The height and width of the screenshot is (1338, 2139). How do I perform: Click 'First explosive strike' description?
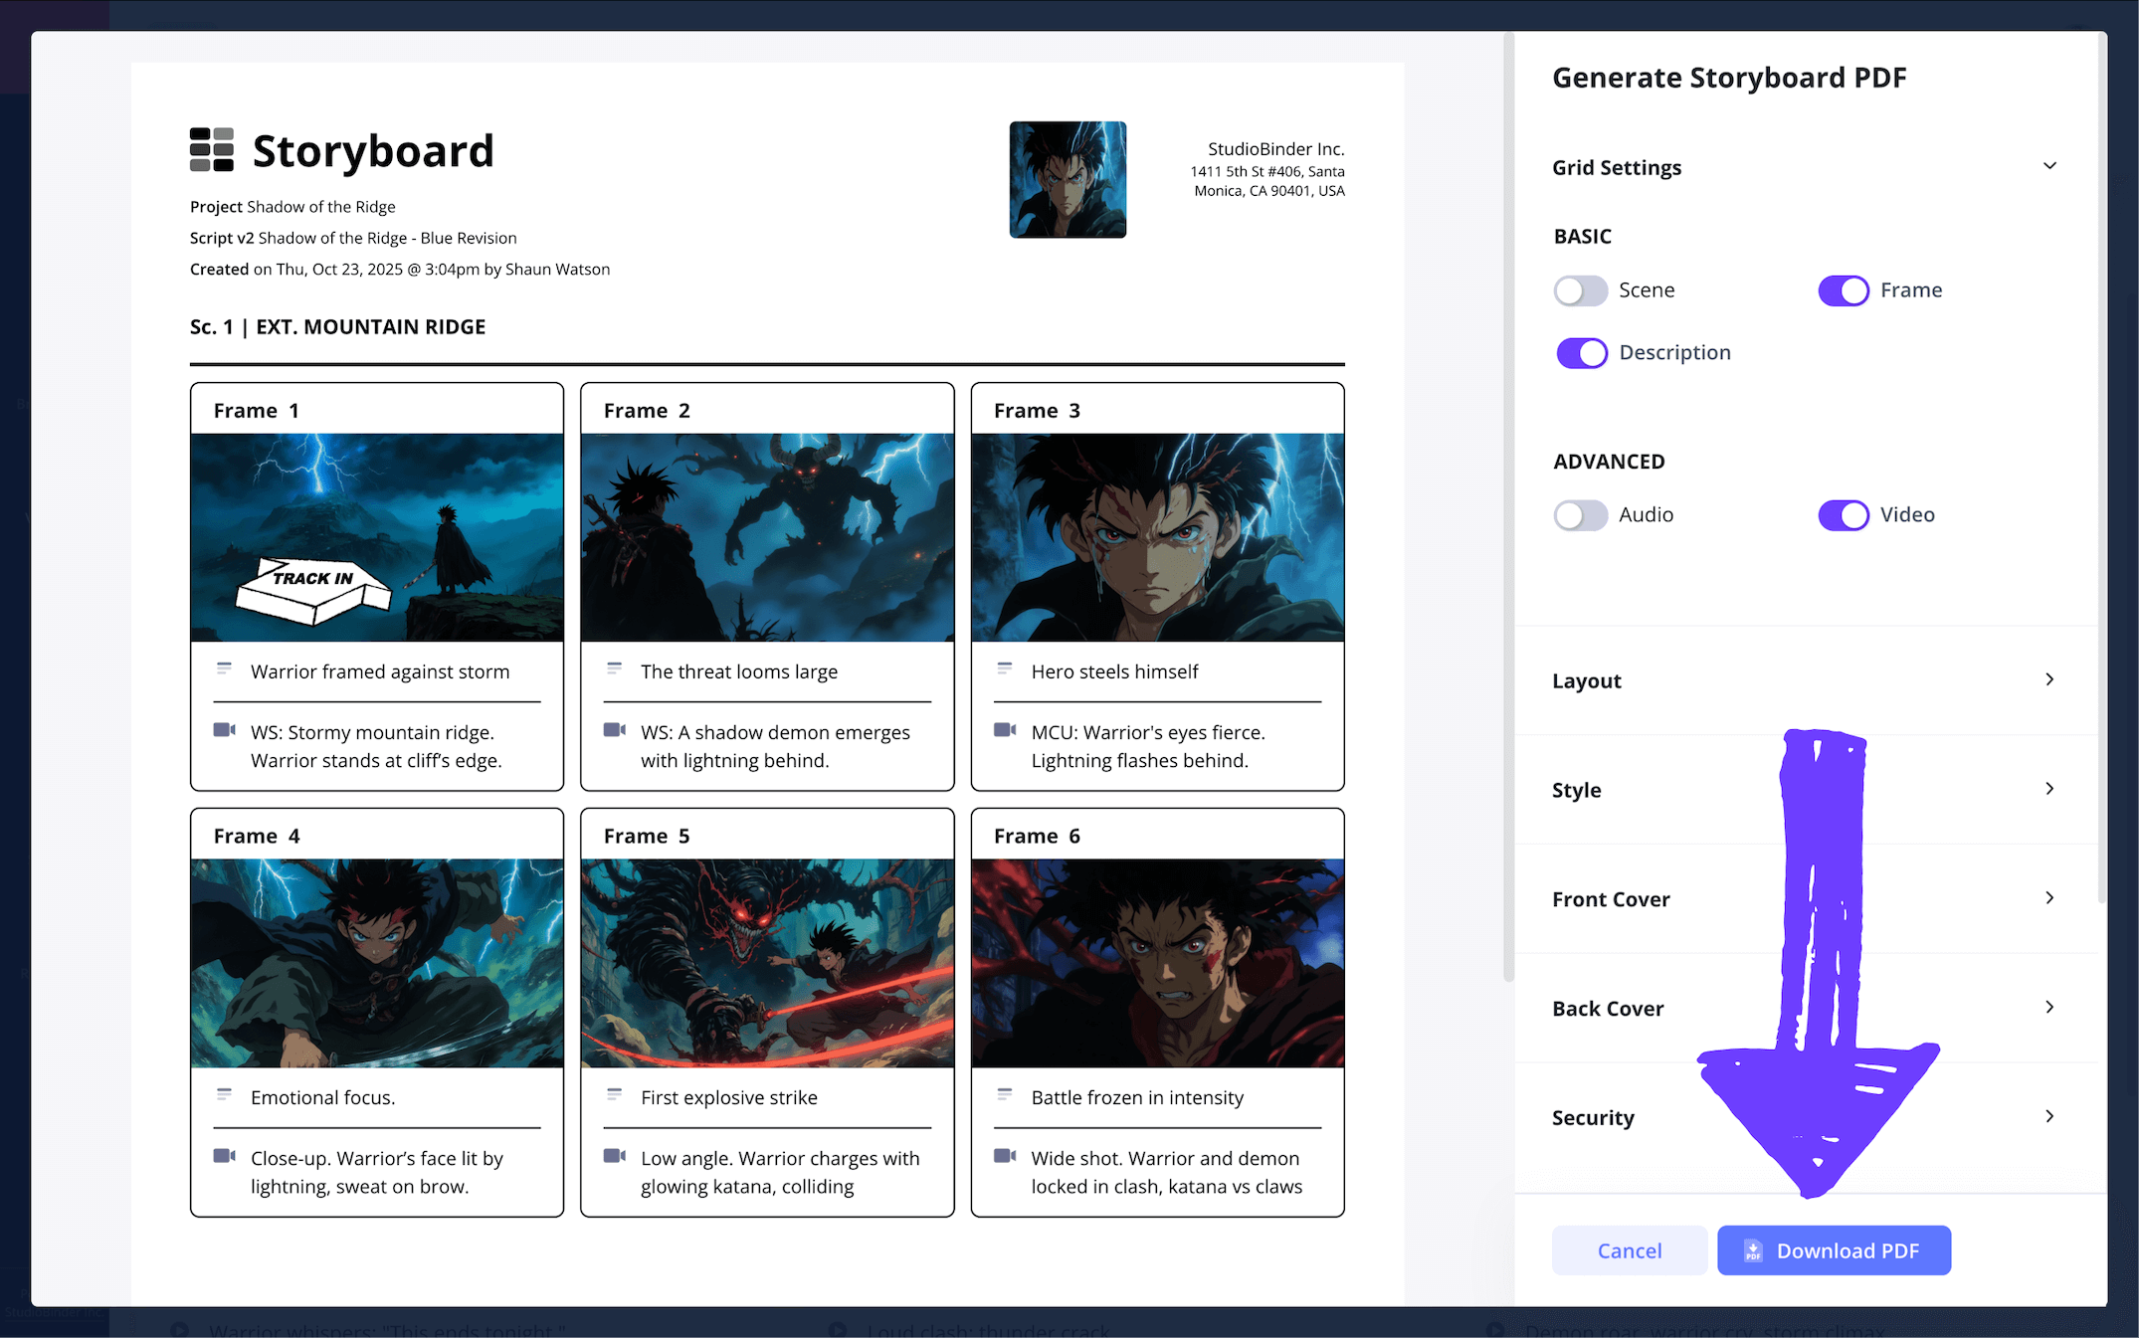(x=729, y=1097)
